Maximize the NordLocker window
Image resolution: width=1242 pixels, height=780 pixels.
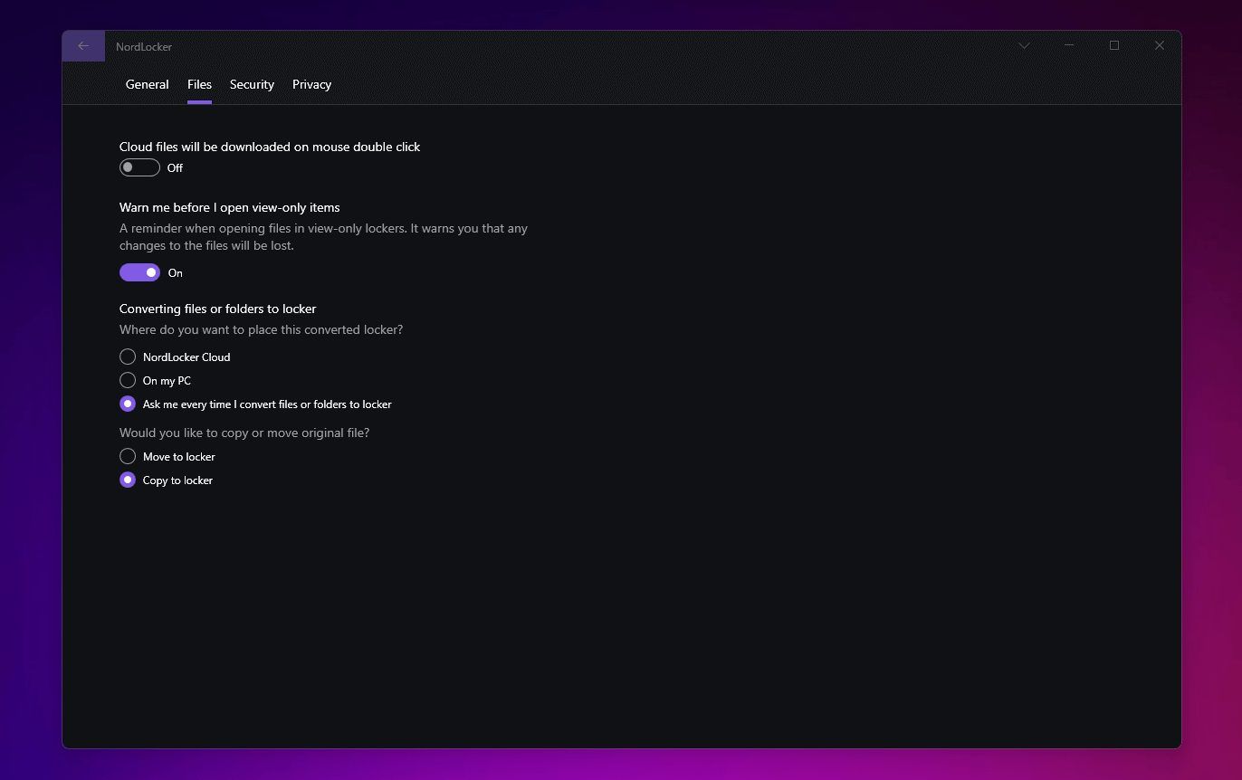1114,46
